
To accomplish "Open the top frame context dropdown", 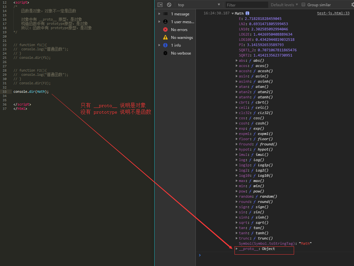I will pos(200,5).
